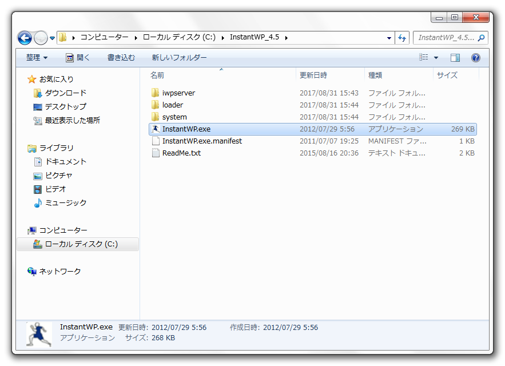Open ビデオ library

[55, 189]
